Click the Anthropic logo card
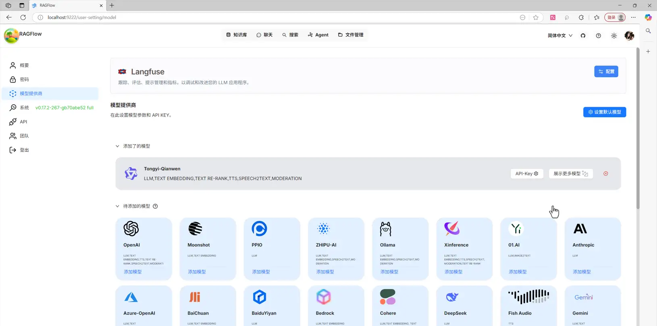Screen dimensions: 657x326 click(x=580, y=229)
